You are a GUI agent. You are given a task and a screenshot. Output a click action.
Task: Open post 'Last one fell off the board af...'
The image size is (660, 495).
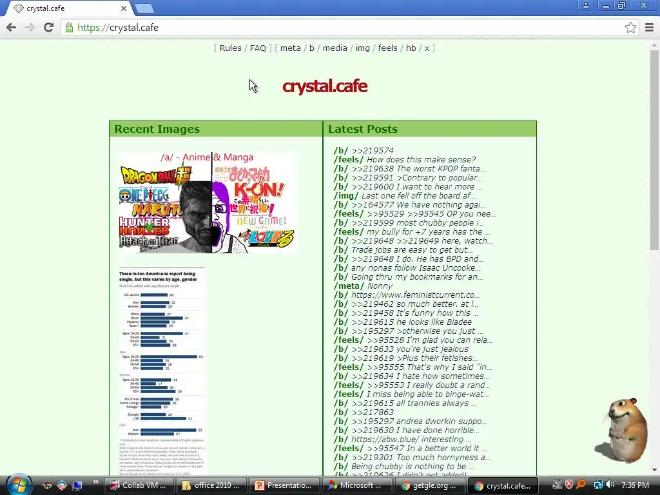[x=418, y=195]
